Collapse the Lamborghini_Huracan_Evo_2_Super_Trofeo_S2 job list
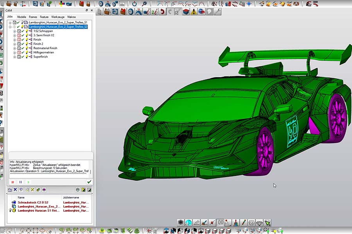 point(10,27)
